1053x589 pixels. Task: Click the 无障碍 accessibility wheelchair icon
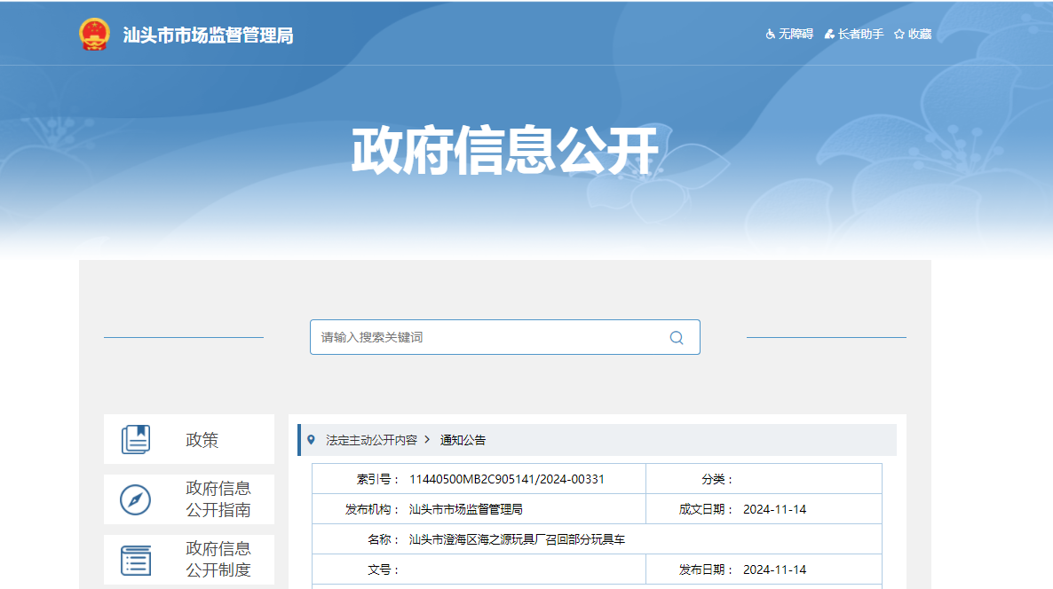pyautogui.click(x=771, y=35)
